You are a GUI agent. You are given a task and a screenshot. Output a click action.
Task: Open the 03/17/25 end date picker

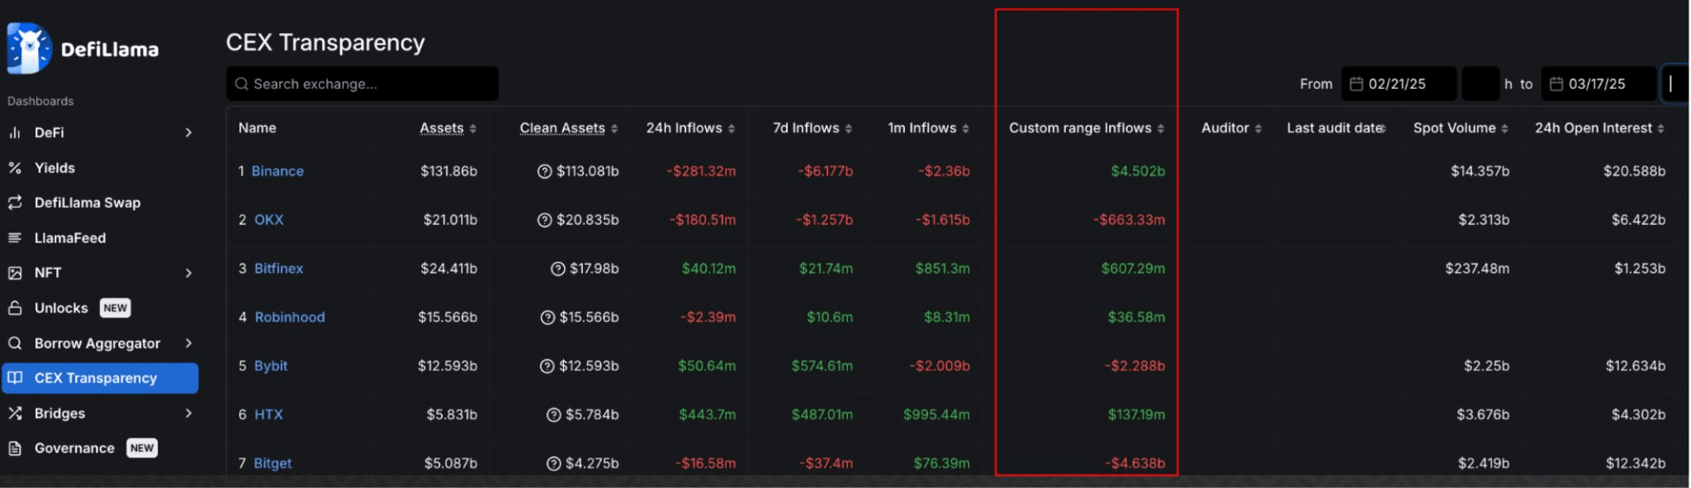[x=1596, y=84]
